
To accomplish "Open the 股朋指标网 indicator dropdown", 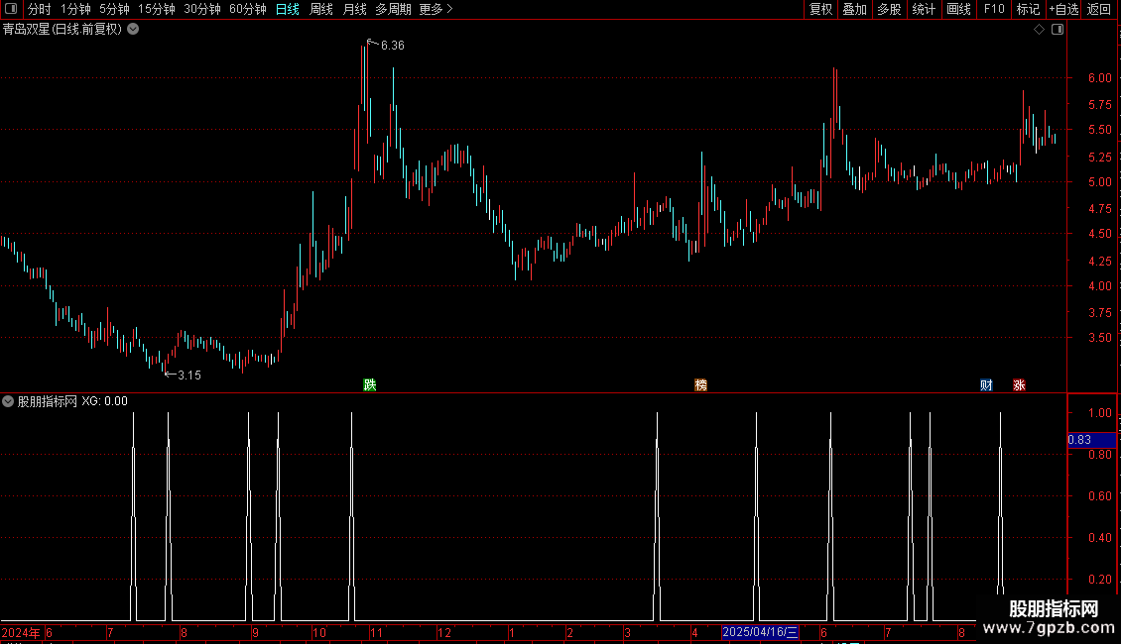I will click(x=8, y=401).
